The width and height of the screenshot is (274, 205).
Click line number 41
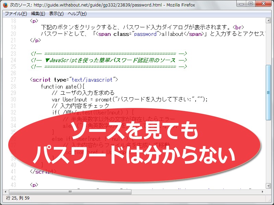pos(13,172)
